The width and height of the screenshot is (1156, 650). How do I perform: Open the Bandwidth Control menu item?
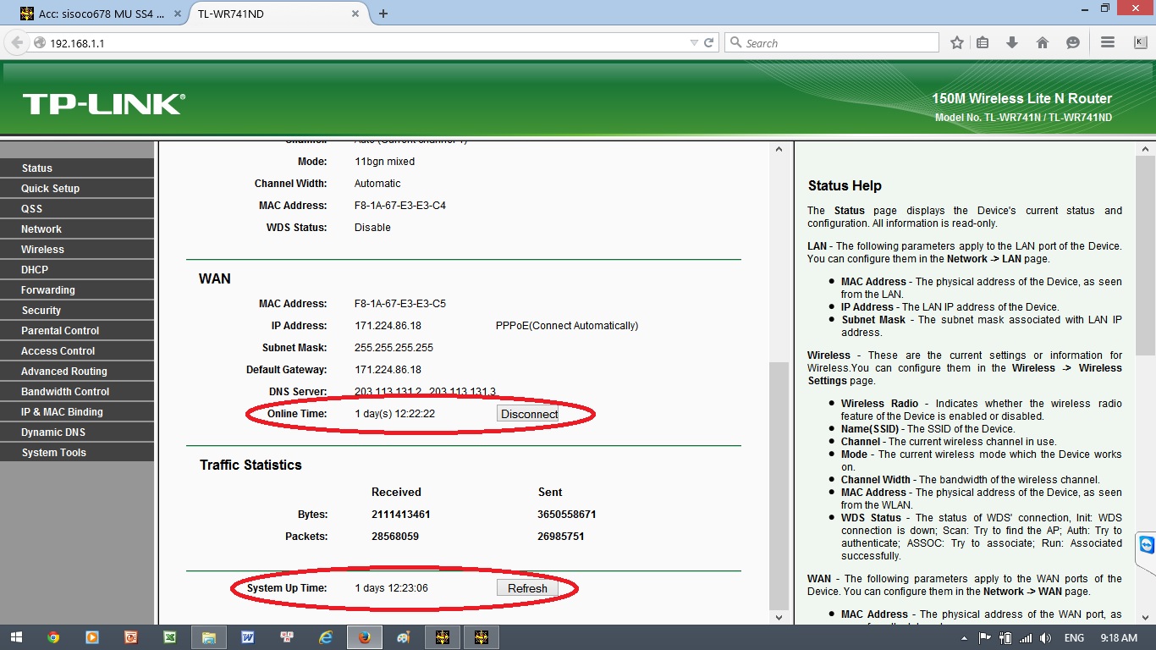77,391
